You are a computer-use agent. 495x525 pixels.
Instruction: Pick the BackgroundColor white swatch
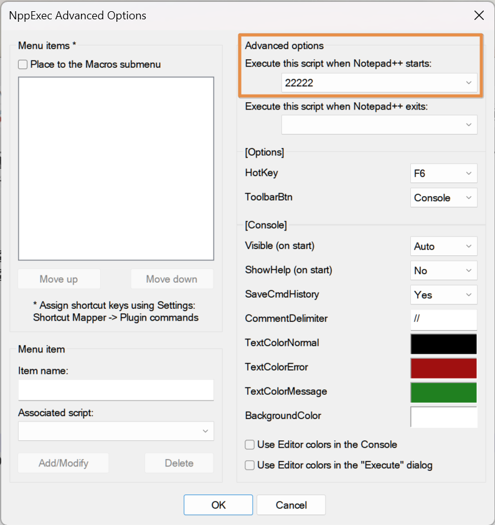(444, 417)
